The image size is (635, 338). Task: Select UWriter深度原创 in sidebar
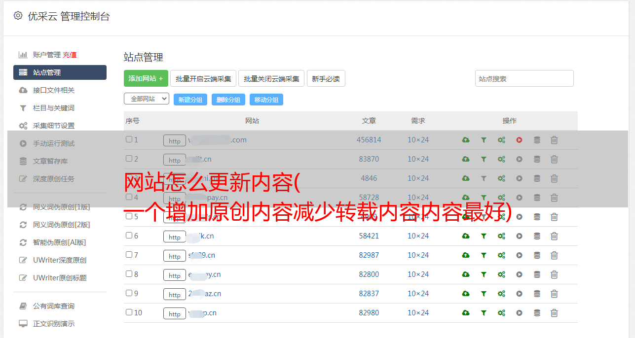60,260
